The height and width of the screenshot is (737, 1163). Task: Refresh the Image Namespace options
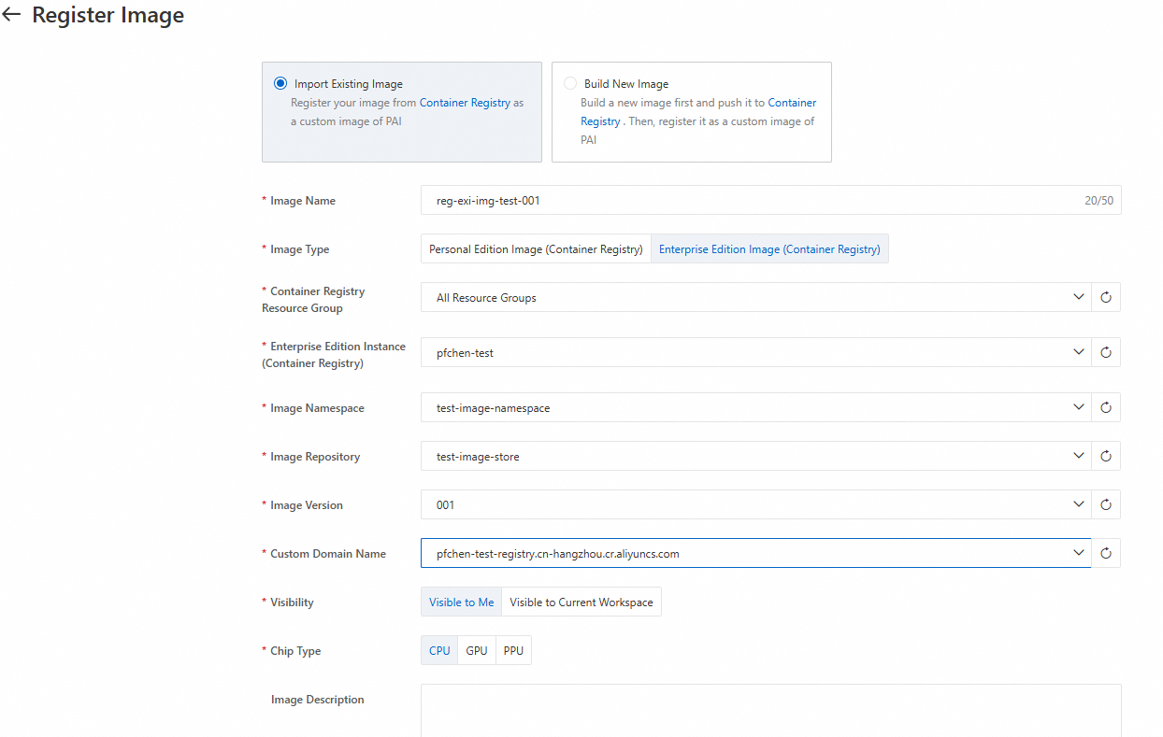click(x=1106, y=407)
